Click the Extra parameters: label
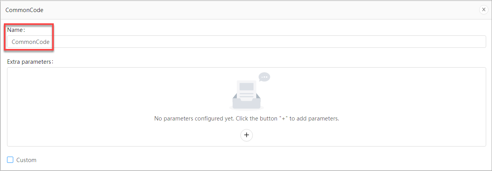The image size is (492, 171). 30,61
